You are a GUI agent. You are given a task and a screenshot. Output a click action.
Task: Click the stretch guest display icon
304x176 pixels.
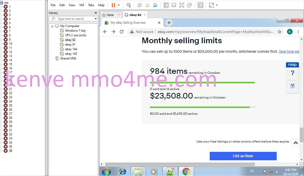tap(212, 5)
